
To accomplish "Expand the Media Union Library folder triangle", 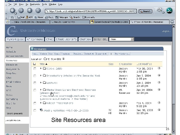I will point(41,90).
